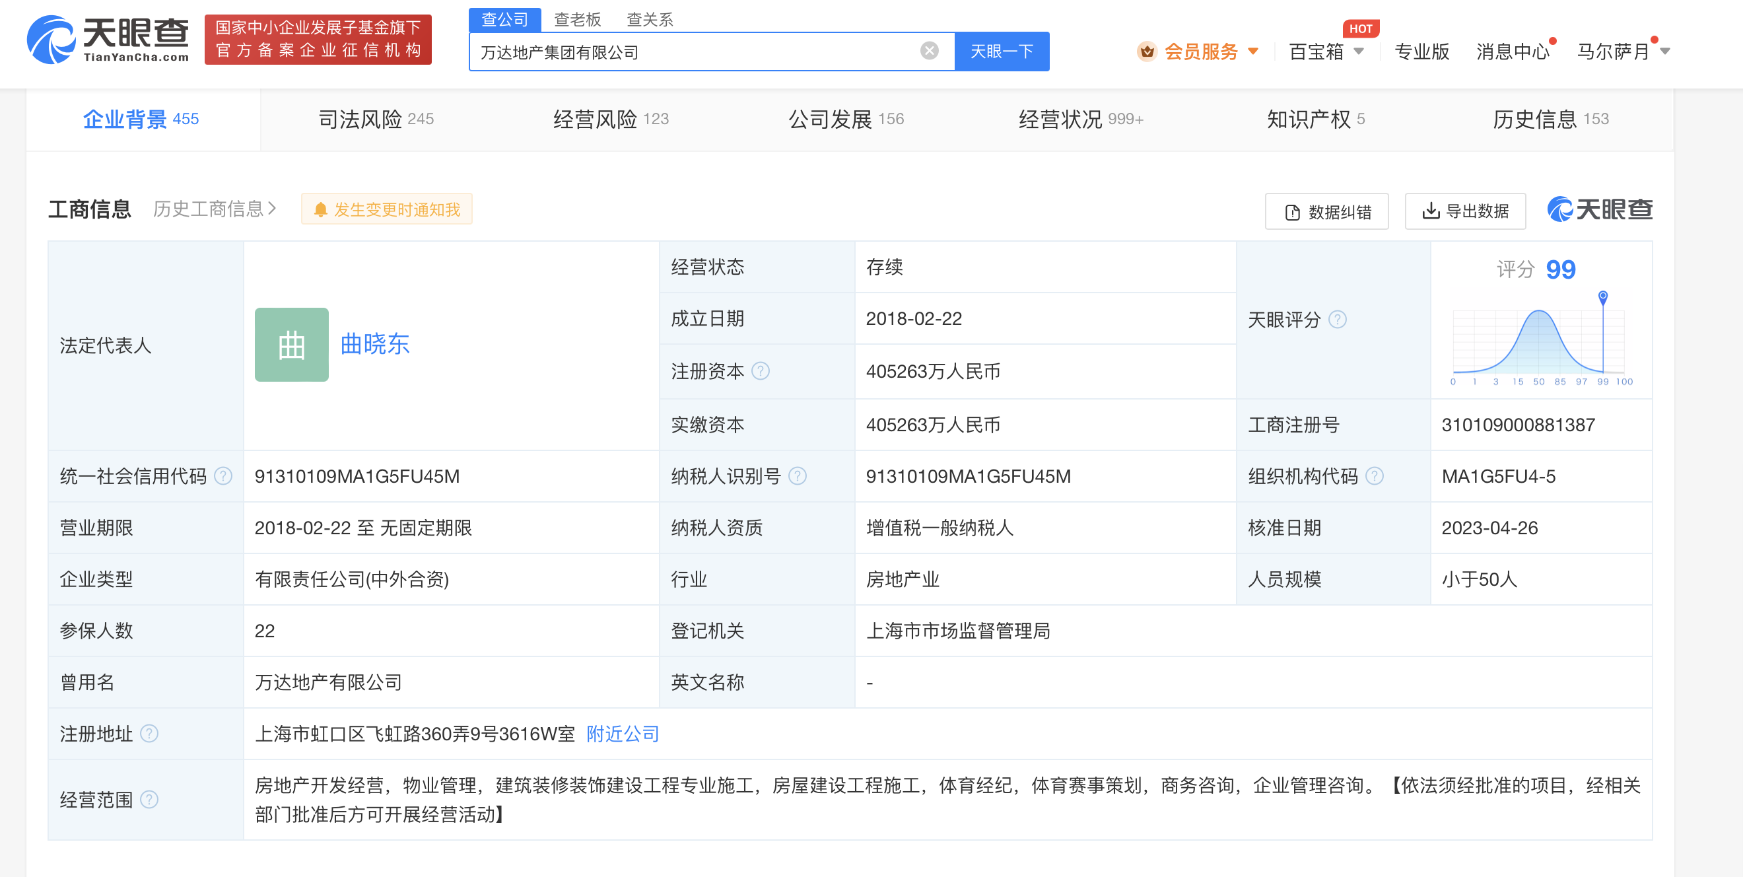
Task: Click the legal representative 曲晓东
Action: click(x=375, y=345)
